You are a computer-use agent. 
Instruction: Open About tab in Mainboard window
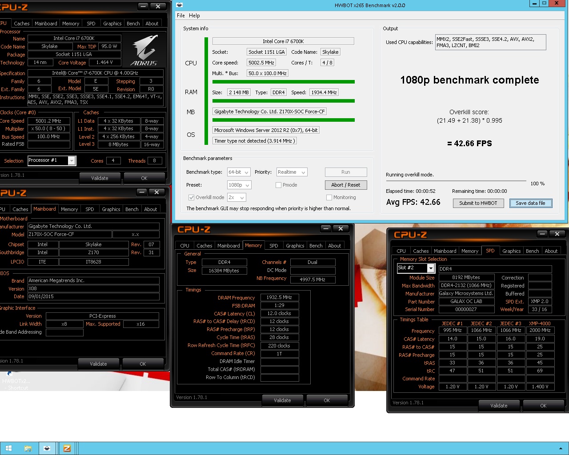pyautogui.click(x=150, y=209)
